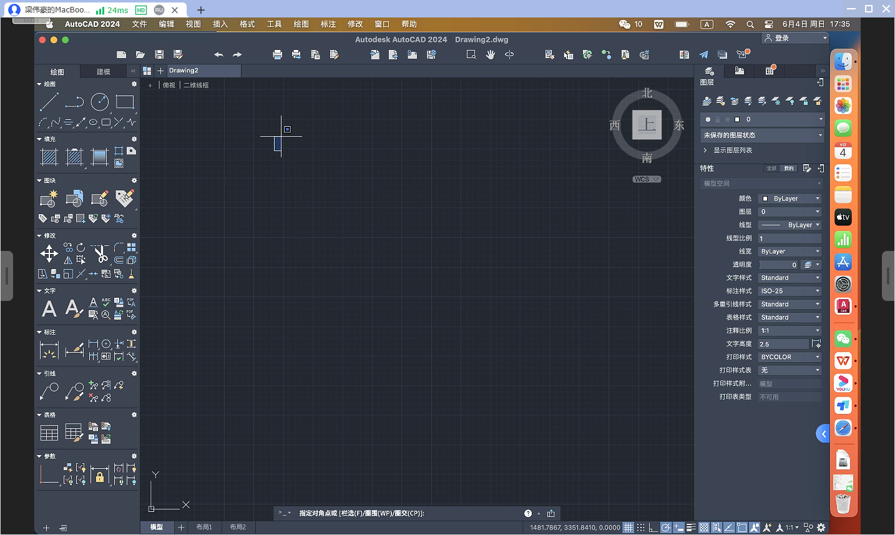The width and height of the screenshot is (895, 535).
Task: Insert a Table from table panel
Action: pos(49,433)
